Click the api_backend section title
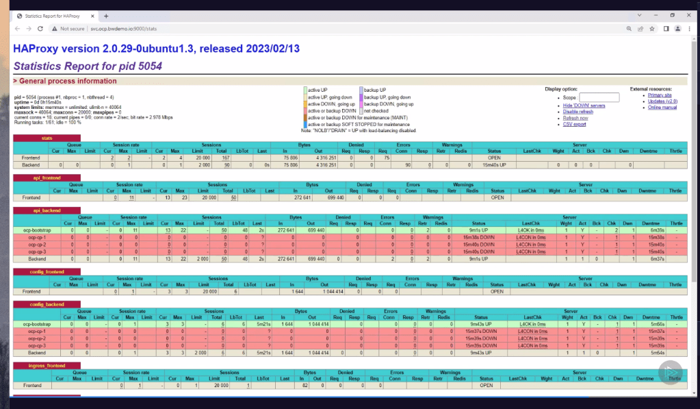Screen dimensions: 700x409 click(x=47, y=210)
